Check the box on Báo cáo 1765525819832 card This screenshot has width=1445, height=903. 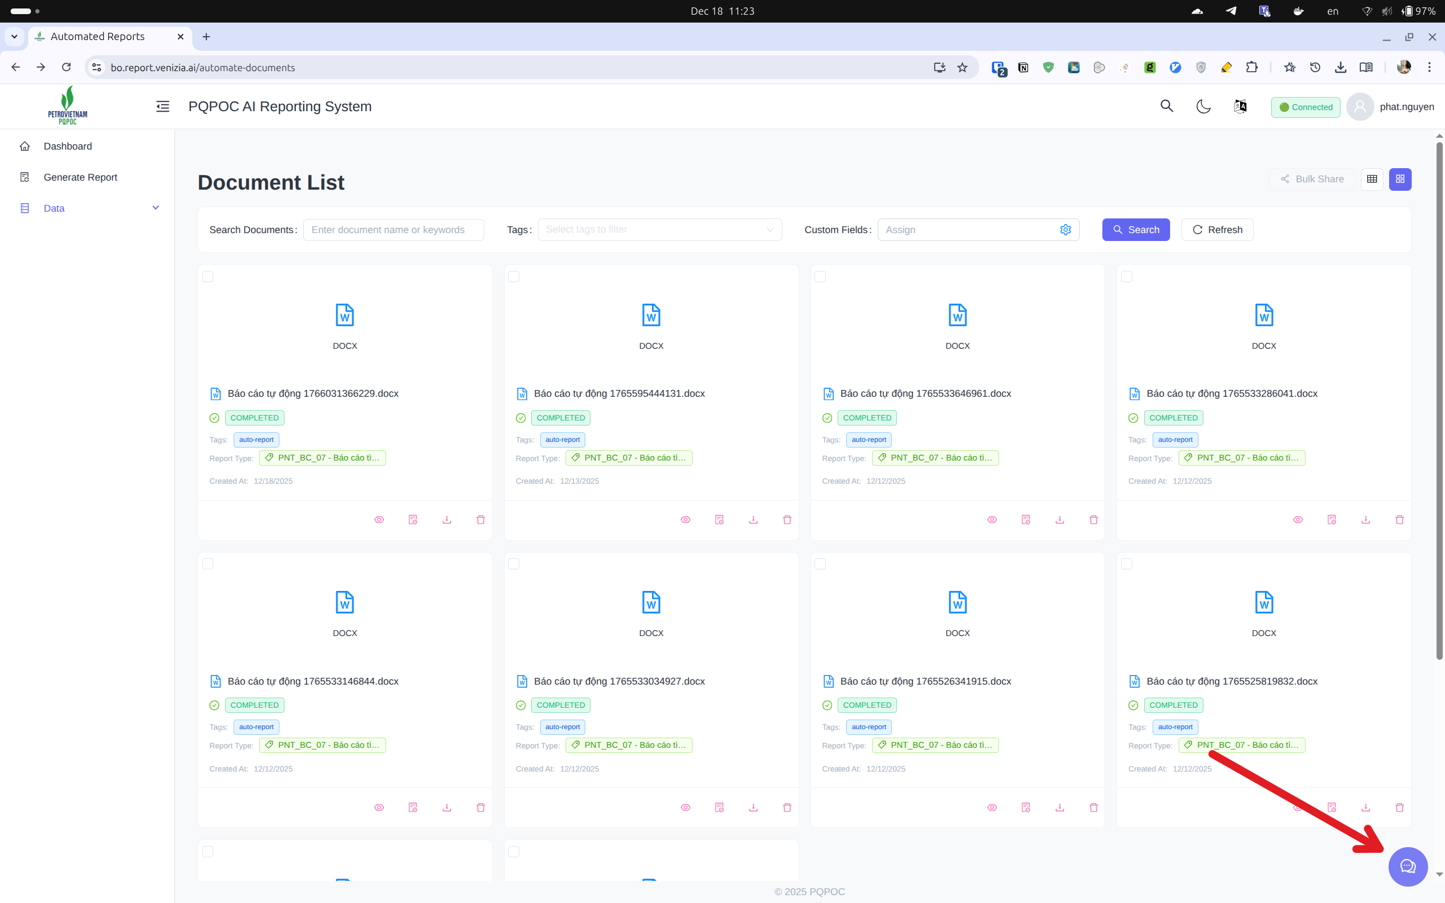point(1127,563)
